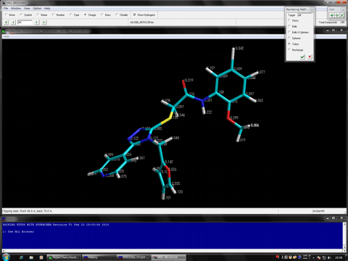Open the Option menu
348x261 pixels.
tap(37, 9)
